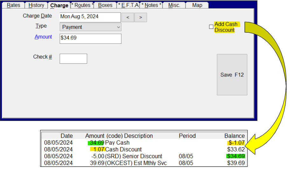This screenshot has height=169, width=290.
Task: Select the Senior Discount transaction row
Action: pyautogui.click(x=144, y=156)
